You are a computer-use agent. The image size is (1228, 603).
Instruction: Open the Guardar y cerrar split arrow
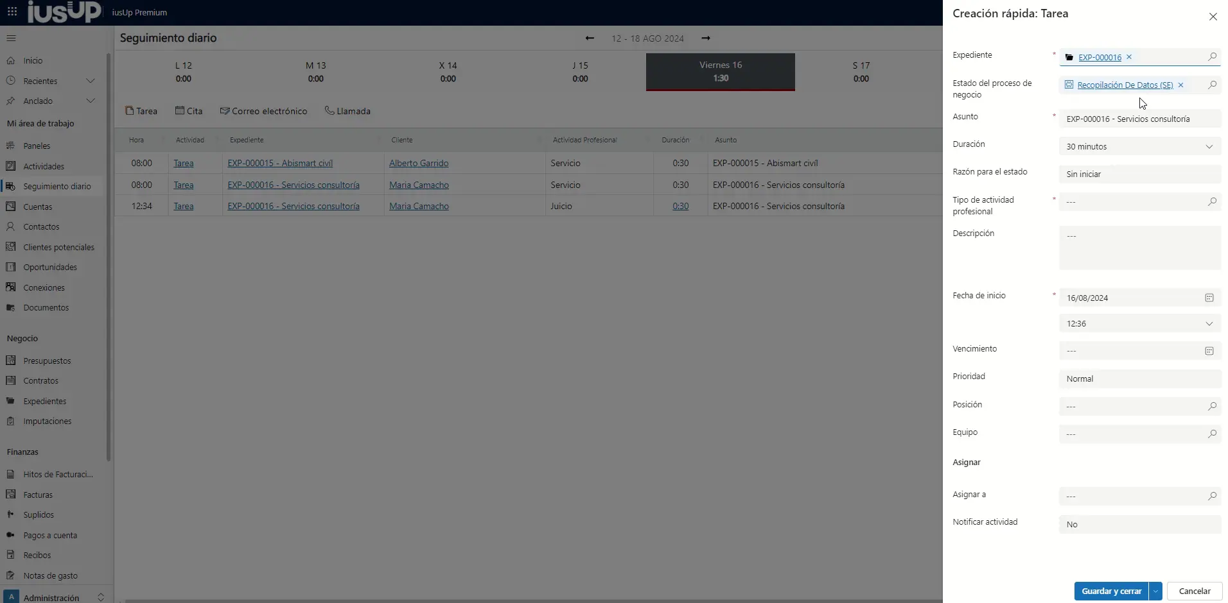(1155, 591)
